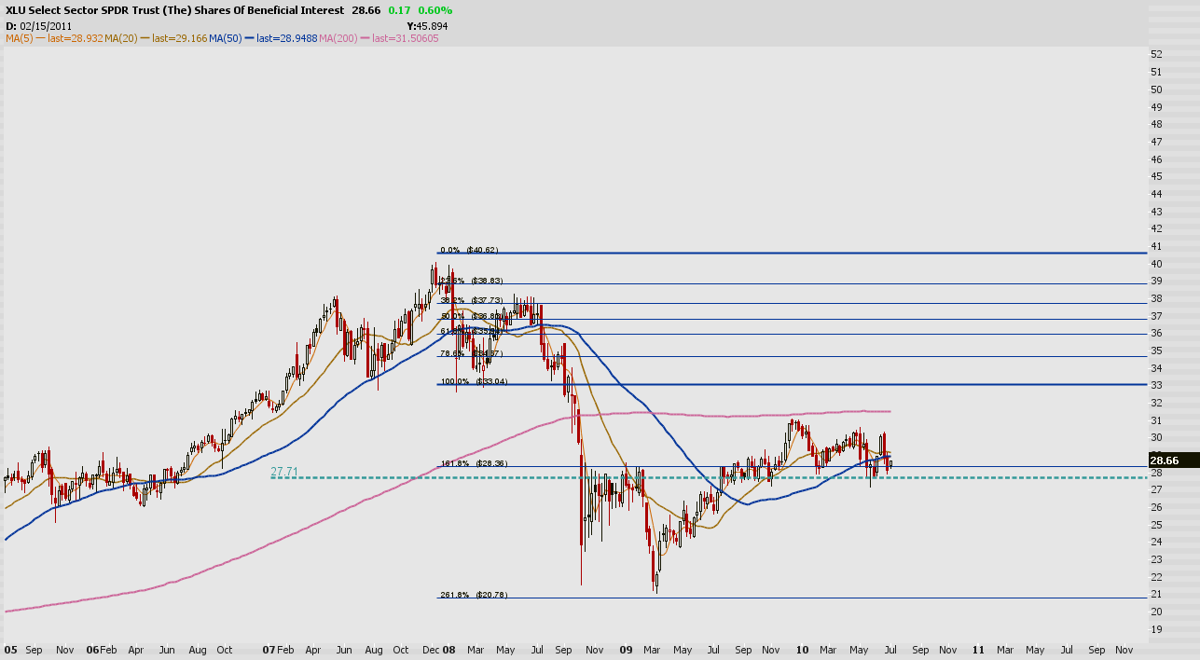Viewport: 1200px width, 660px height.
Task: Click the 19 price axis label
Action: [x=1156, y=629]
